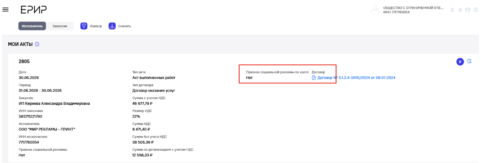Screen dimensions: 481x163
Task: Switch to the Исполнитель tab
Action: 32,26
